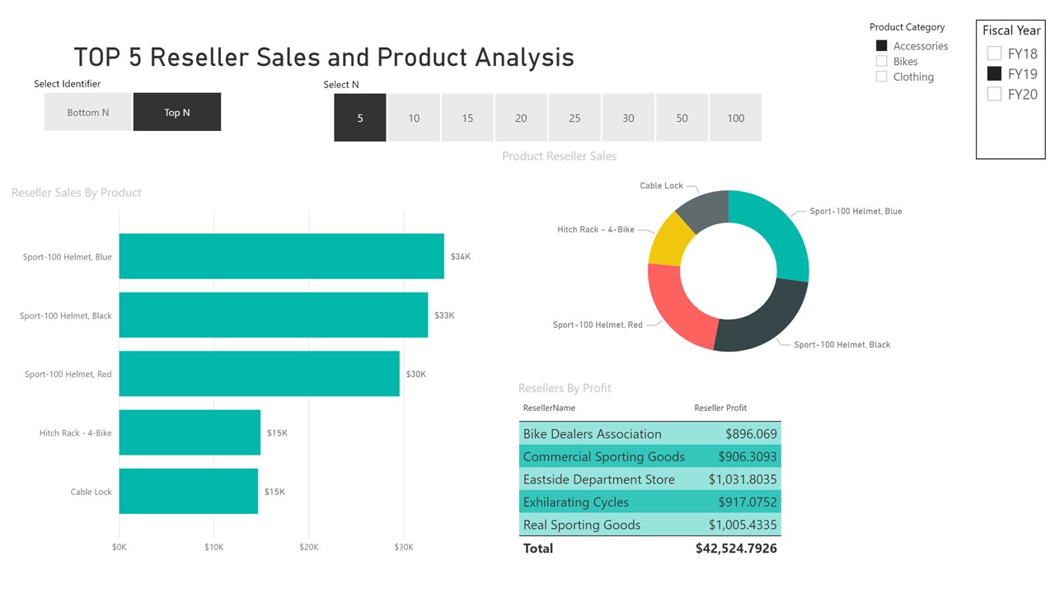Tick the FY20 fiscal year checkbox

coord(994,94)
